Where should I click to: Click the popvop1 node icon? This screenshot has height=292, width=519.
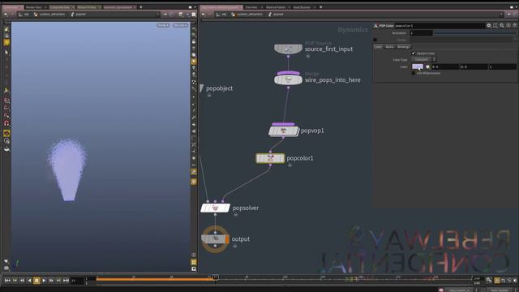click(x=283, y=131)
